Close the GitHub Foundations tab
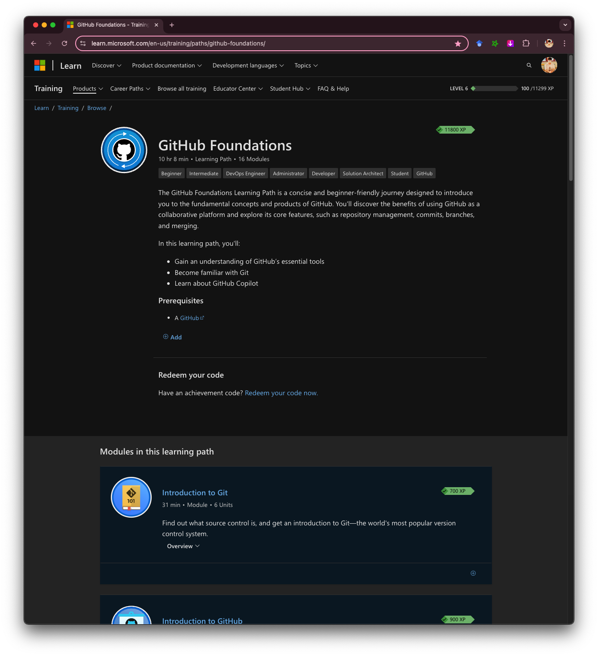598x656 pixels. point(156,25)
